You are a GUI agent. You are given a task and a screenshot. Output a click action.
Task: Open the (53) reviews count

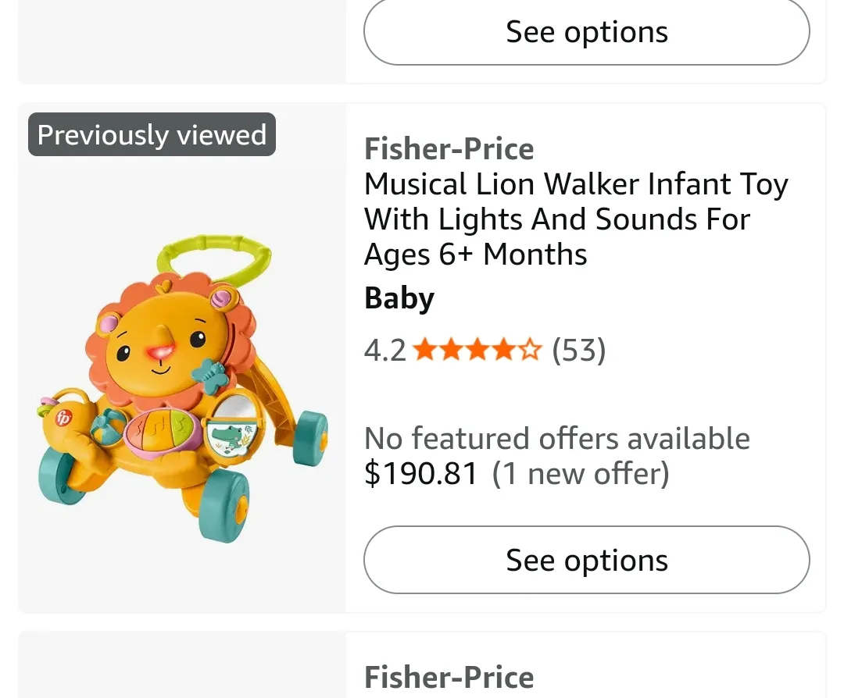[578, 351]
